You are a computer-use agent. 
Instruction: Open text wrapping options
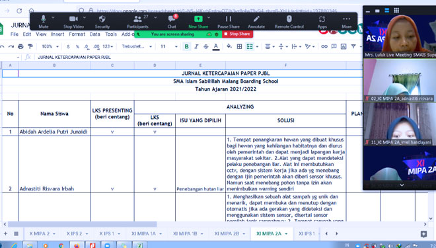tap(296, 46)
